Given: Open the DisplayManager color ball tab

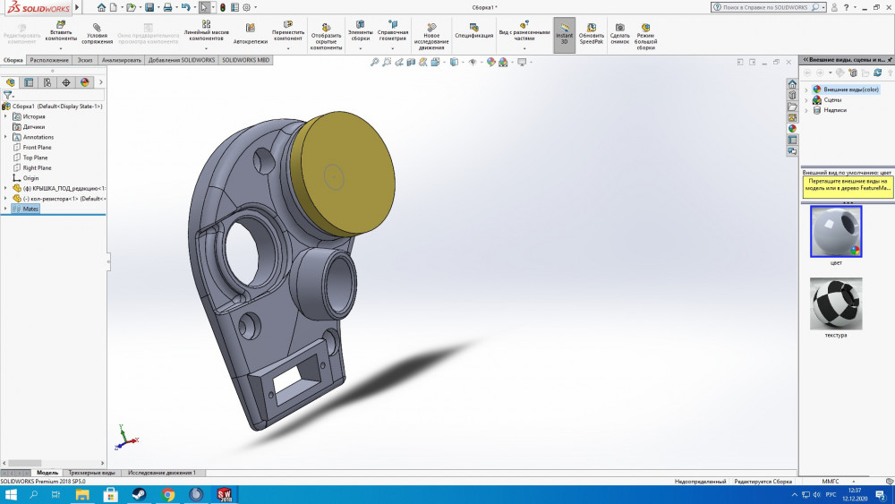Looking at the screenshot, I should coord(85,82).
